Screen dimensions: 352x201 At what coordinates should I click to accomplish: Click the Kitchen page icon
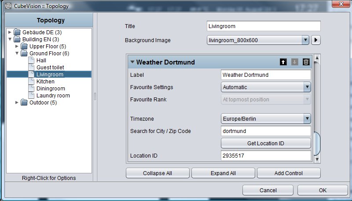pos(31,81)
